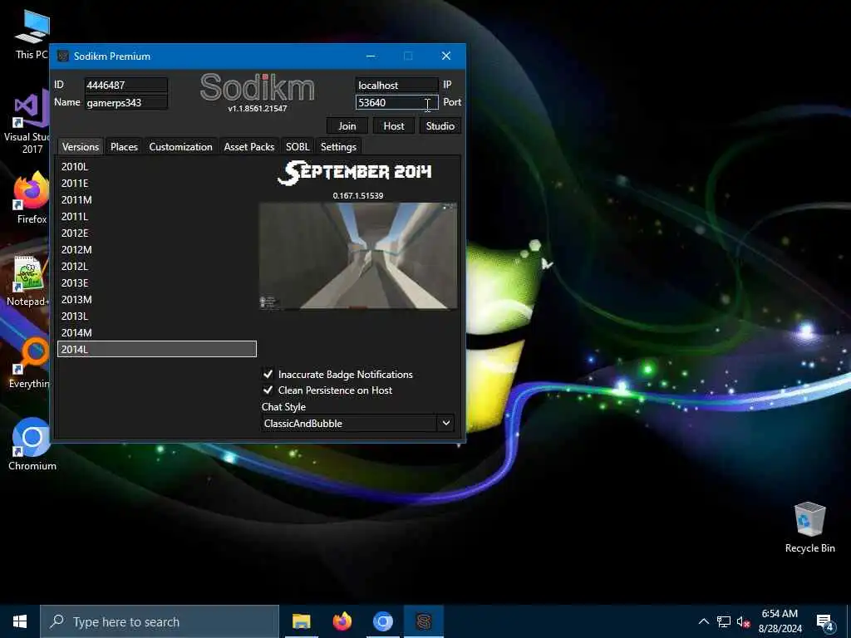Click the Sodikm taskbar icon
The width and height of the screenshot is (851, 638).
pyautogui.click(x=424, y=621)
